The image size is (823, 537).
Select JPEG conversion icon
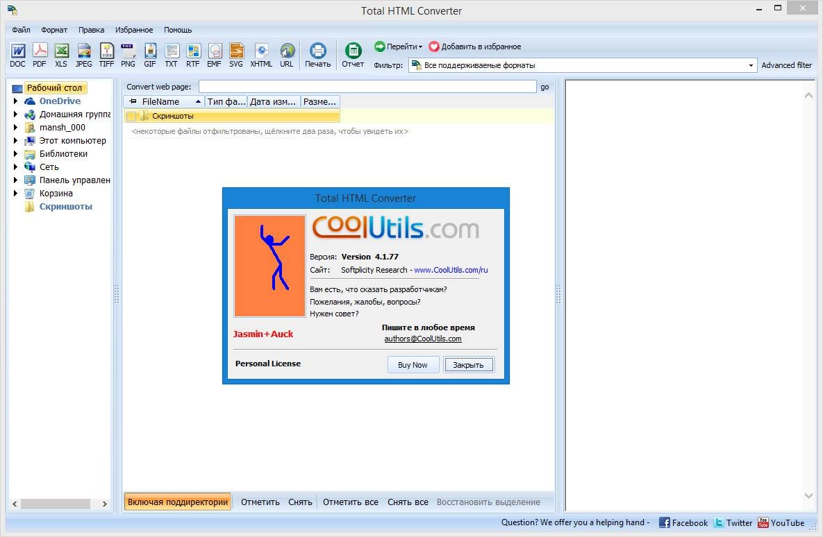pos(83,55)
